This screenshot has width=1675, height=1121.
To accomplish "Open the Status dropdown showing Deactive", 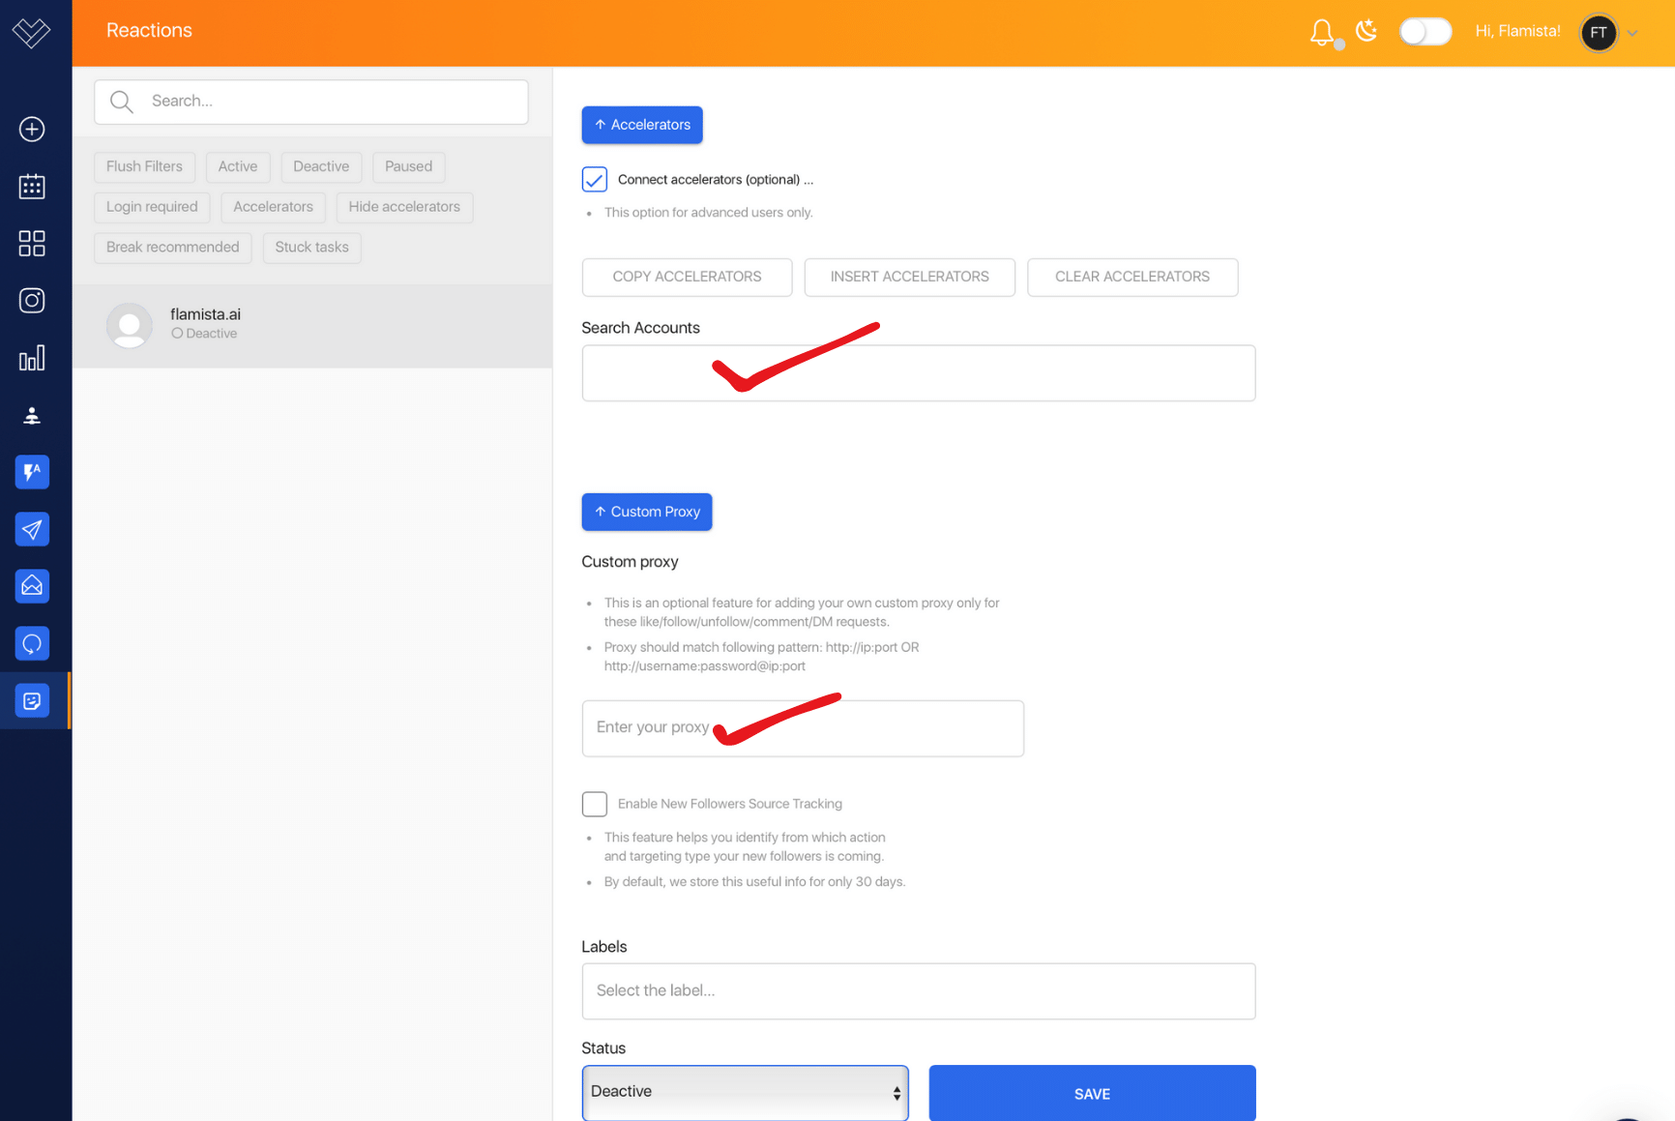I will click(x=745, y=1092).
